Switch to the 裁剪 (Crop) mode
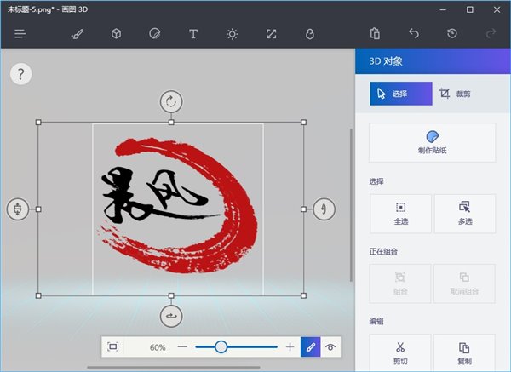This screenshot has width=511, height=372. click(x=464, y=94)
